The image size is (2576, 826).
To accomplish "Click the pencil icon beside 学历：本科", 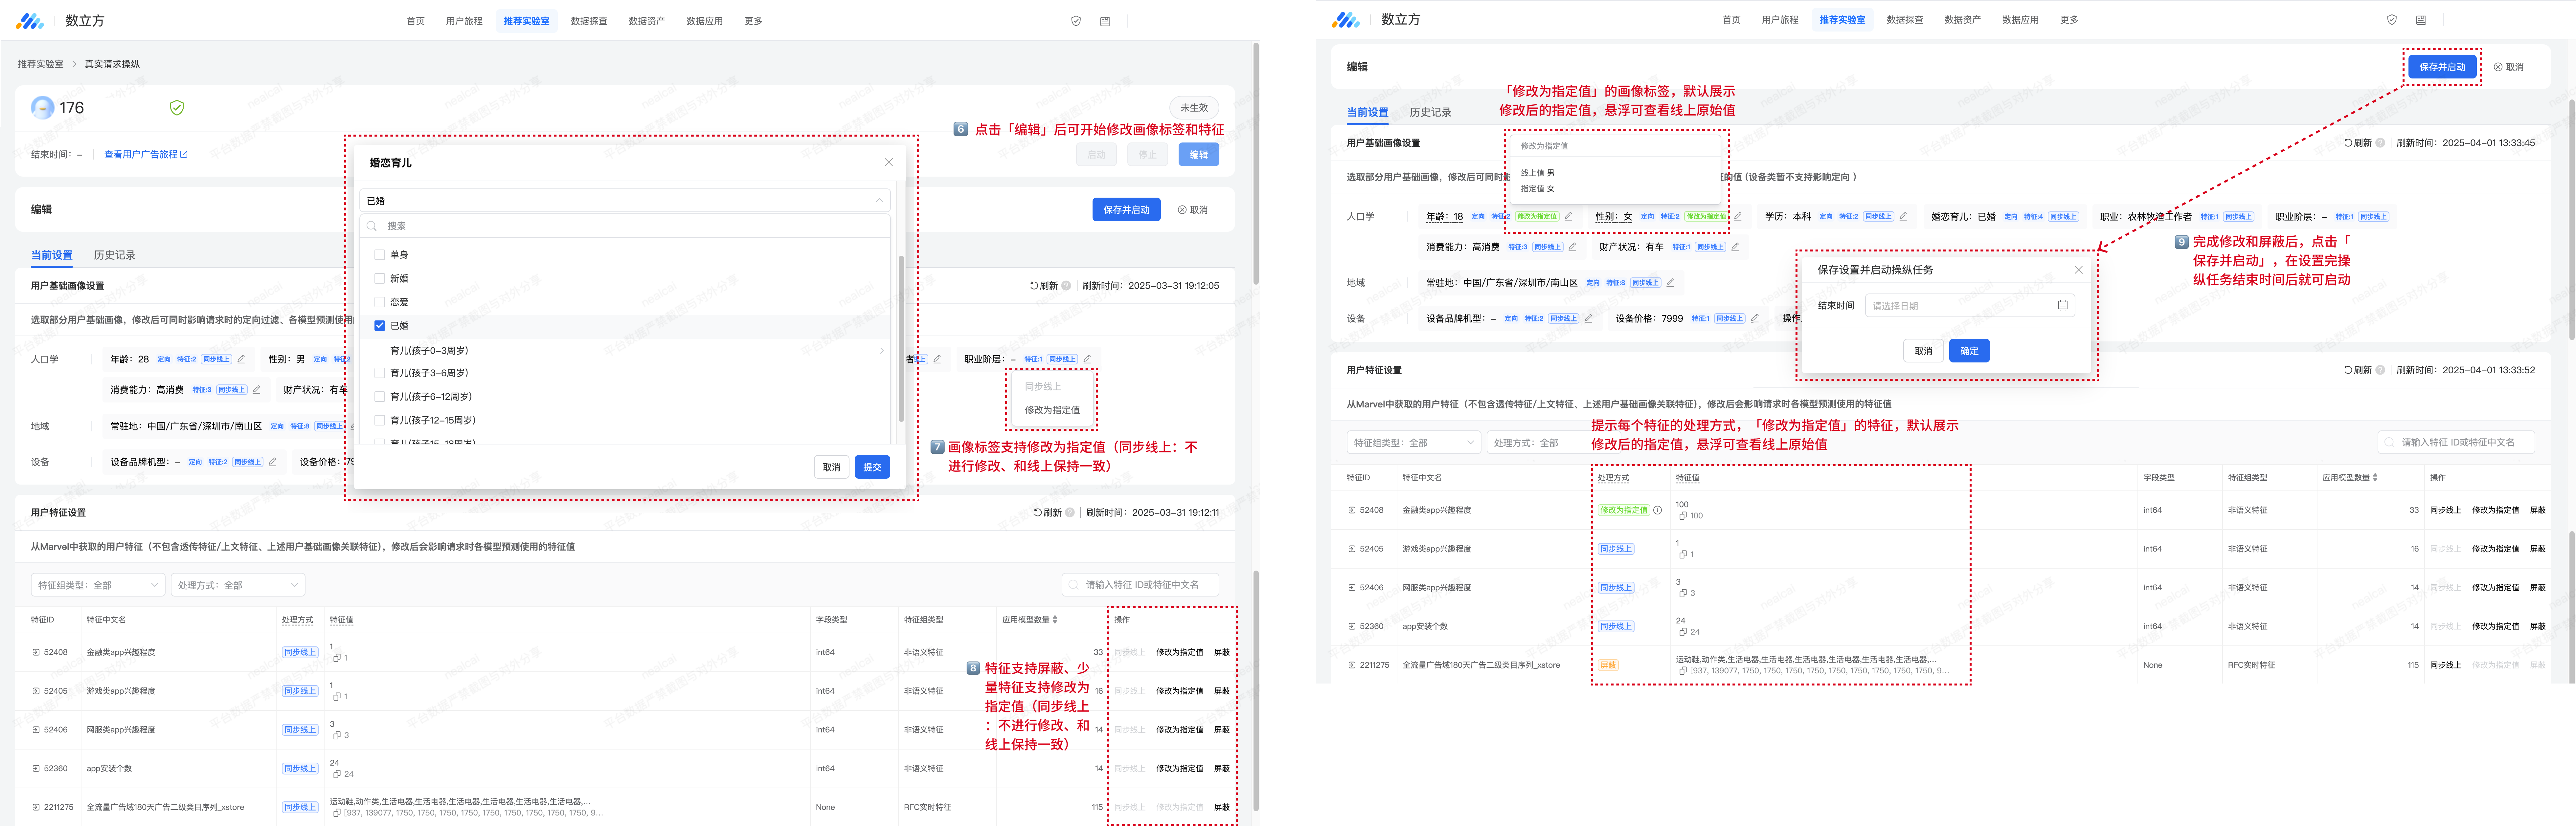I will (1903, 216).
